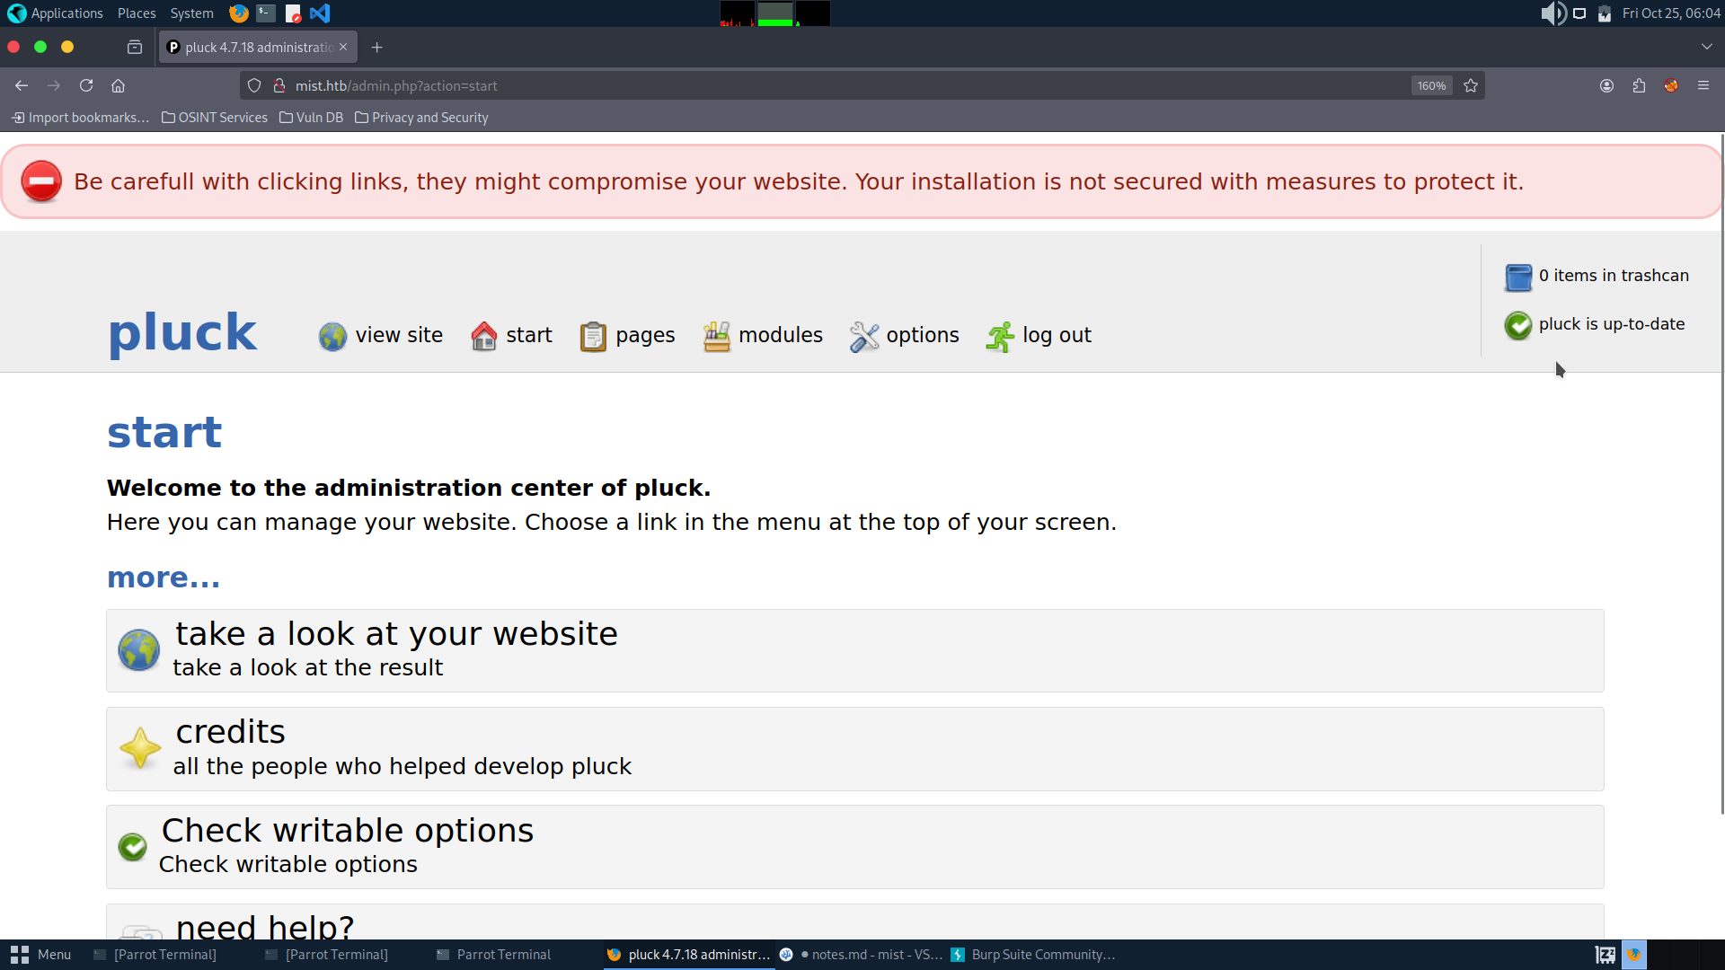Click the start house icon
The height and width of the screenshot is (970, 1725).
click(x=483, y=337)
